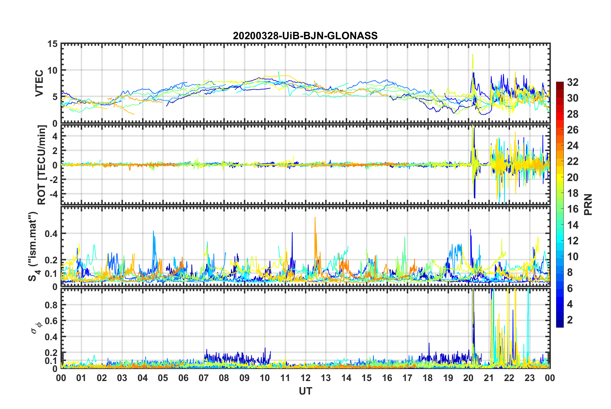The width and height of the screenshot is (611, 409).
Task: Click the ROT tick label -2
Action: [54, 179]
